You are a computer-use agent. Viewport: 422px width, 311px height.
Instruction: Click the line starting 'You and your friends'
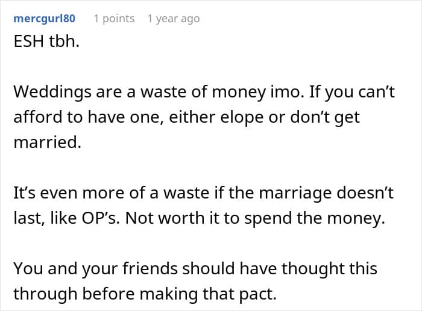pos(195,268)
